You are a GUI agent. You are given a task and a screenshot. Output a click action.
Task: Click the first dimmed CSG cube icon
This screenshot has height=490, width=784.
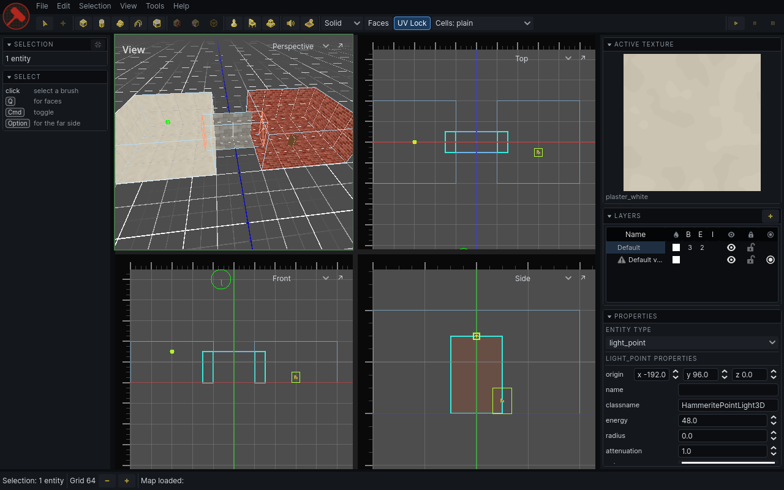click(177, 23)
